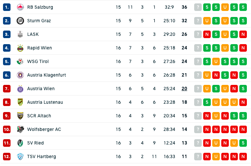Click Austria Lustenau's green S form badge
Viewport: 251px width, 166px height.
pyautogui.click(x=207, y=102)
